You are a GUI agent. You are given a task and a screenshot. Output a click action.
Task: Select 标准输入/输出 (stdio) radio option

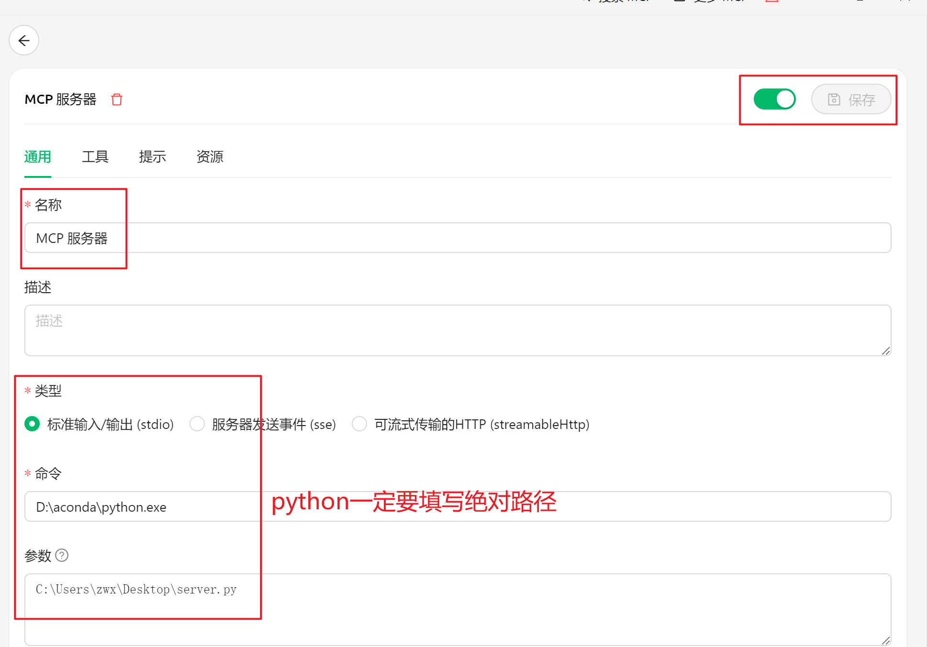coord(32,424)
